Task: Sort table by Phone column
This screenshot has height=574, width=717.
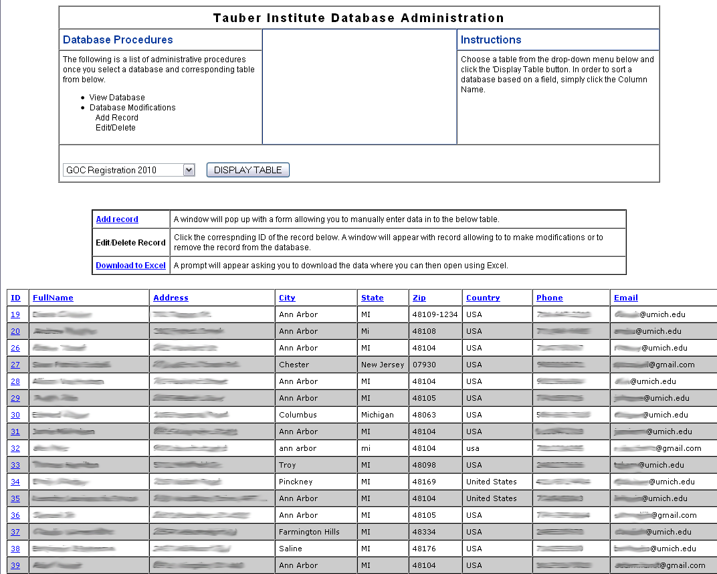Action: tap(549, 298)
